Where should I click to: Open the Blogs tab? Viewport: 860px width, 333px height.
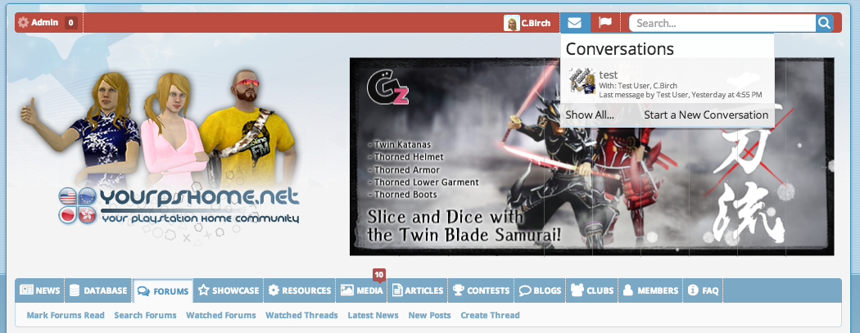(540, 290)
